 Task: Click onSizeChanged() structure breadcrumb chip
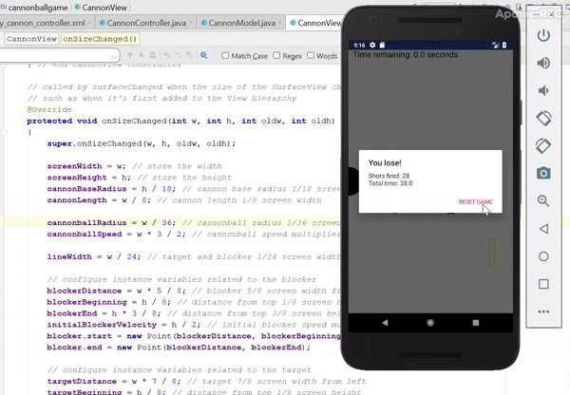(100, 39)
